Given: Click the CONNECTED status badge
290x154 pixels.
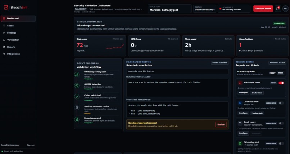Looking at the screenshot, I should tap(279, 23).
